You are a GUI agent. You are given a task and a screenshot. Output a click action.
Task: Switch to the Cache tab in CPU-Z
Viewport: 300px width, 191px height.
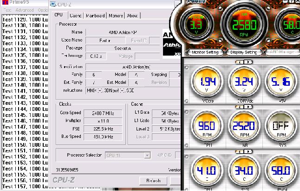coord(76,15)
